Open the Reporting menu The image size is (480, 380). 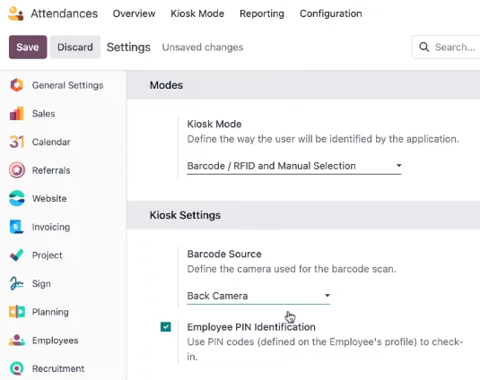(x=262, y=13)
